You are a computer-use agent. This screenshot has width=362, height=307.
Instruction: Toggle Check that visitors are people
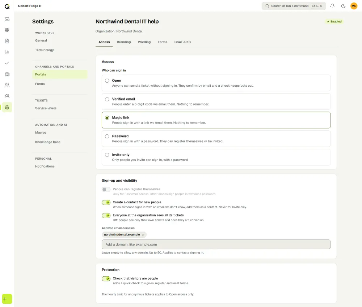pyautogui.click(x=106, y=279)
